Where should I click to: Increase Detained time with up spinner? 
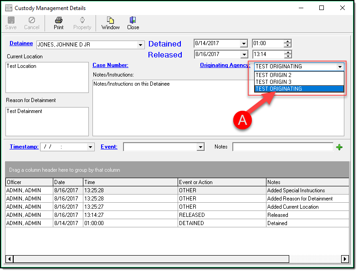287,41
